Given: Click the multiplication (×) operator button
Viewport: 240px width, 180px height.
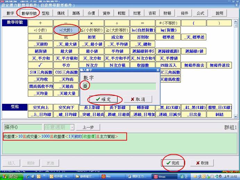Looking at the screenshot, I should coord(91,23).
